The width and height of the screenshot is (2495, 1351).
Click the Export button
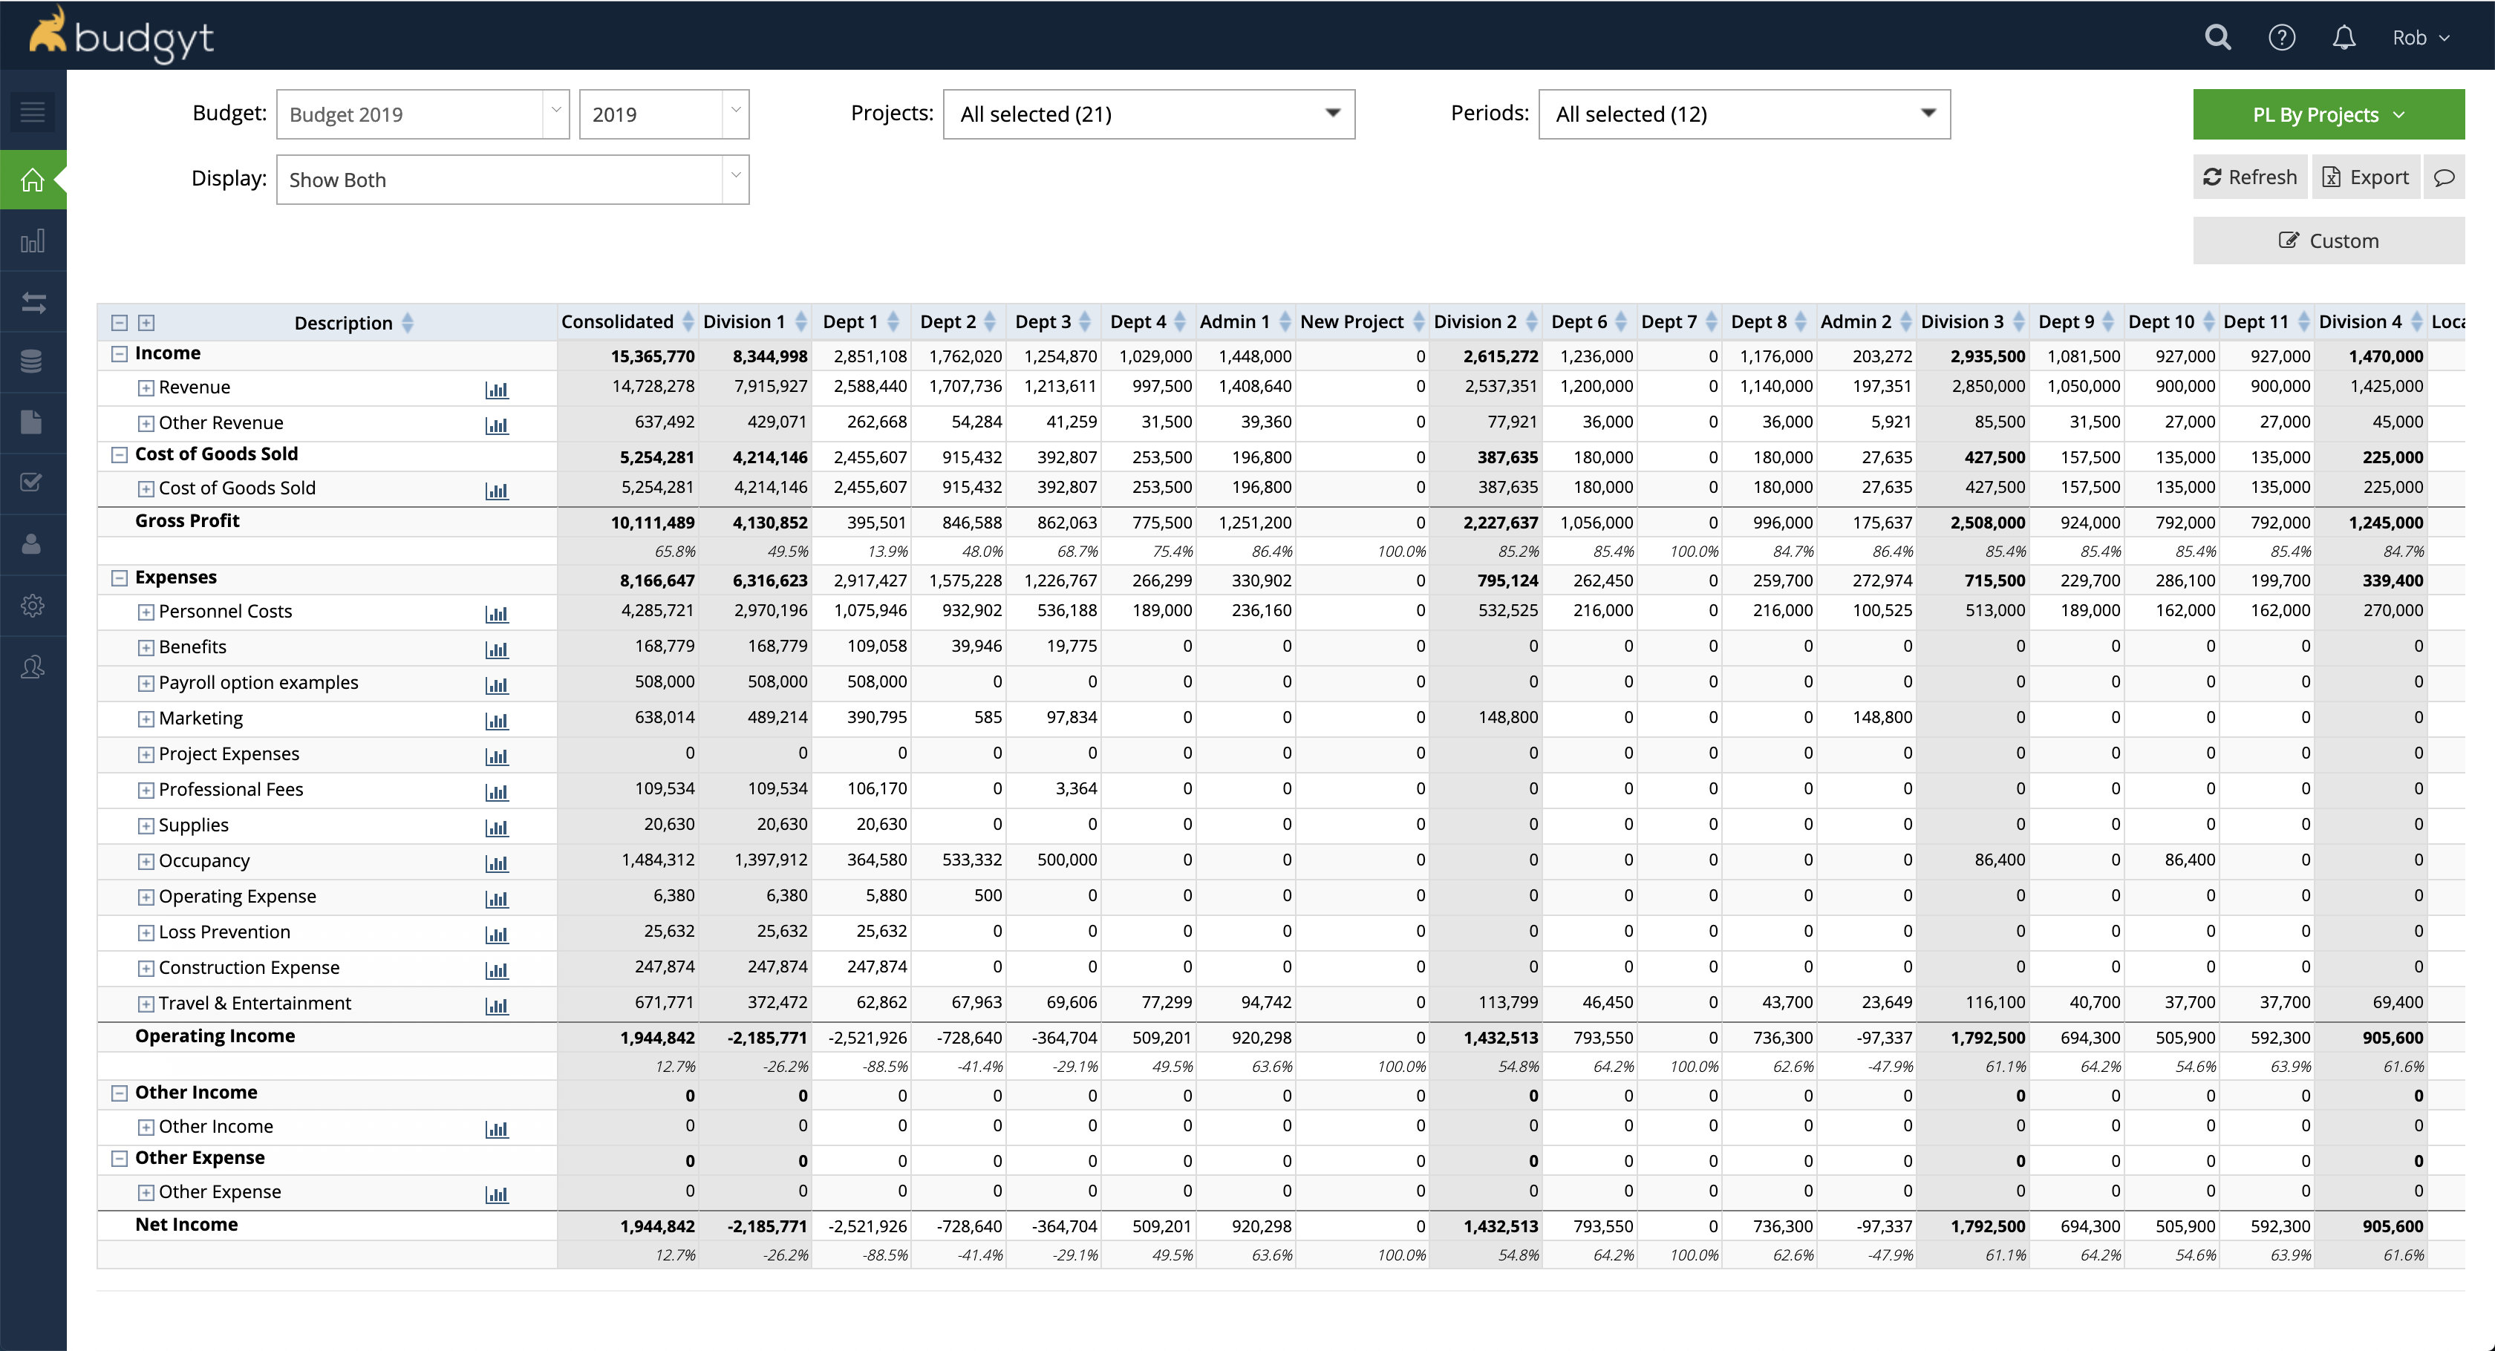coord(2365,177)
